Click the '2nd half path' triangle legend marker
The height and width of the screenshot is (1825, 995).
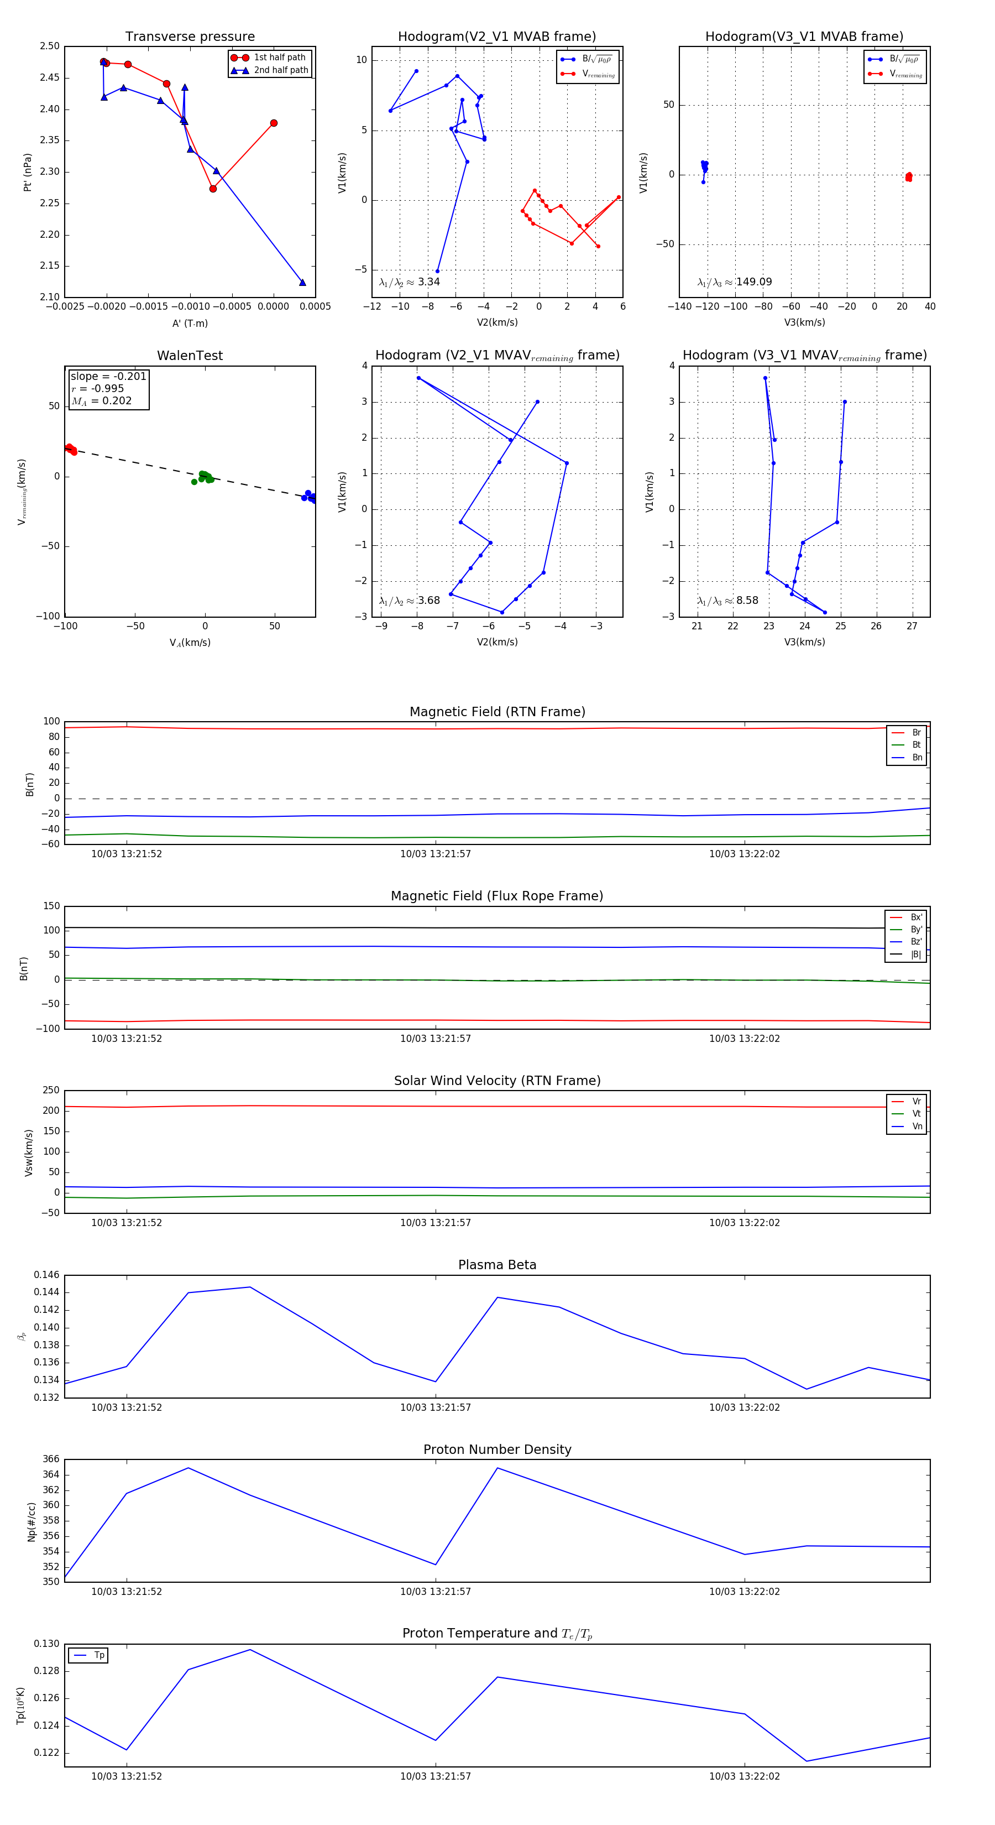[x=239, y=70]
